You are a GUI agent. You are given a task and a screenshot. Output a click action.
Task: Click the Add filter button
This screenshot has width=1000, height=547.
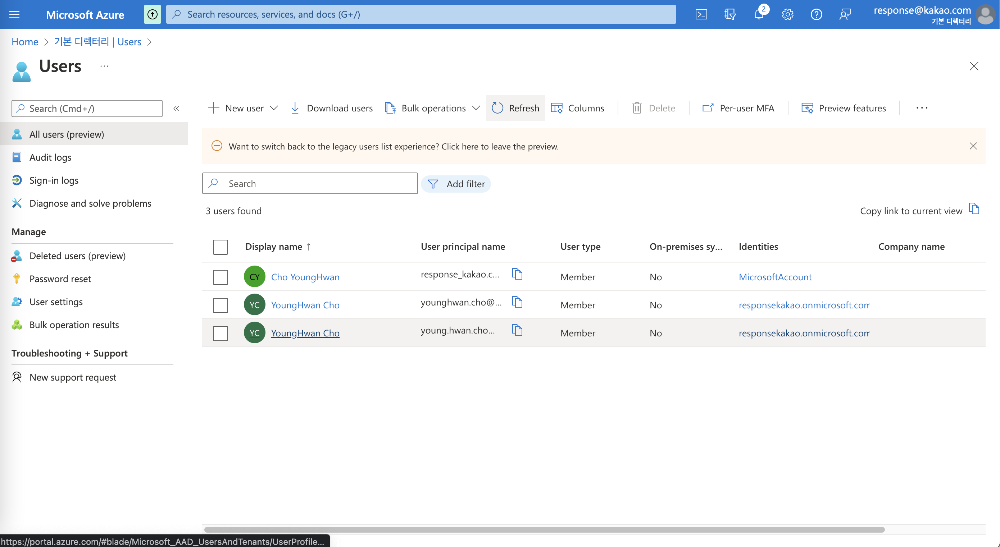click(456, 184)
